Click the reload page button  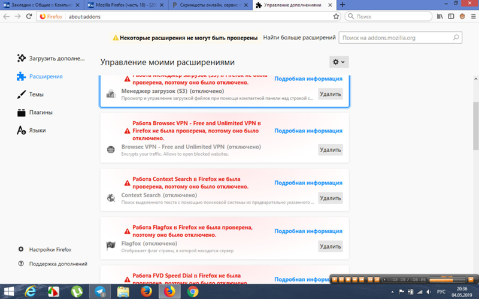(31, 17)
